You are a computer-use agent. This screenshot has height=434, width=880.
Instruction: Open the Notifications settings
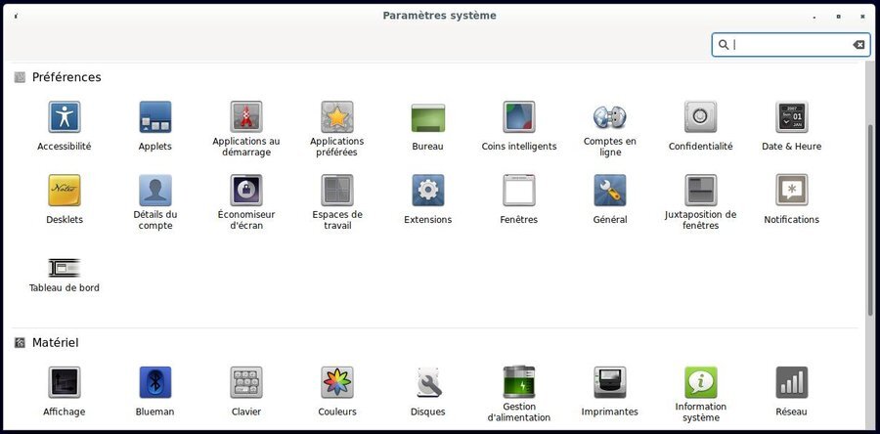pyautogui.click(x=792, y=191)
